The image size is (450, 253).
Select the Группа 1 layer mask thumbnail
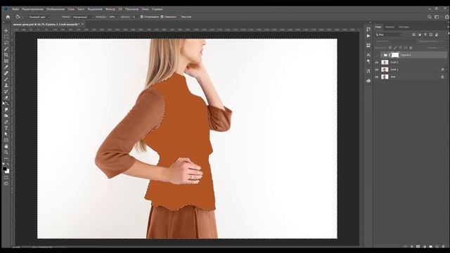(x=395, y=55)
